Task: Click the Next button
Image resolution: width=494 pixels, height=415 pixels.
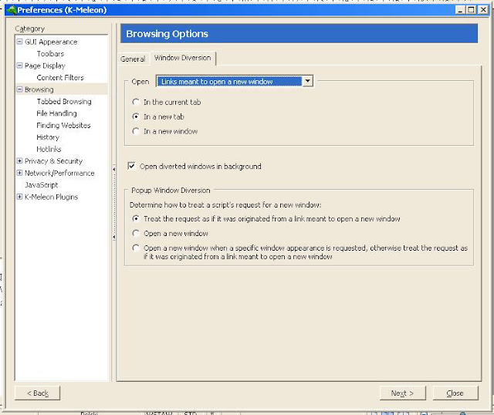Action: (x=402, y=393)
